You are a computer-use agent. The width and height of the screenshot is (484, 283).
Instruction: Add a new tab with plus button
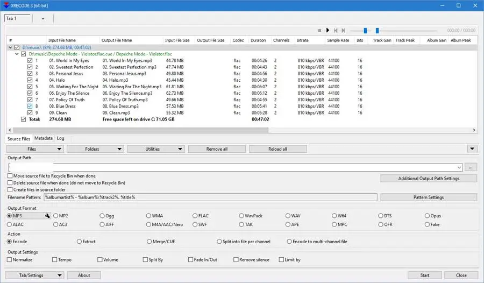43,18
